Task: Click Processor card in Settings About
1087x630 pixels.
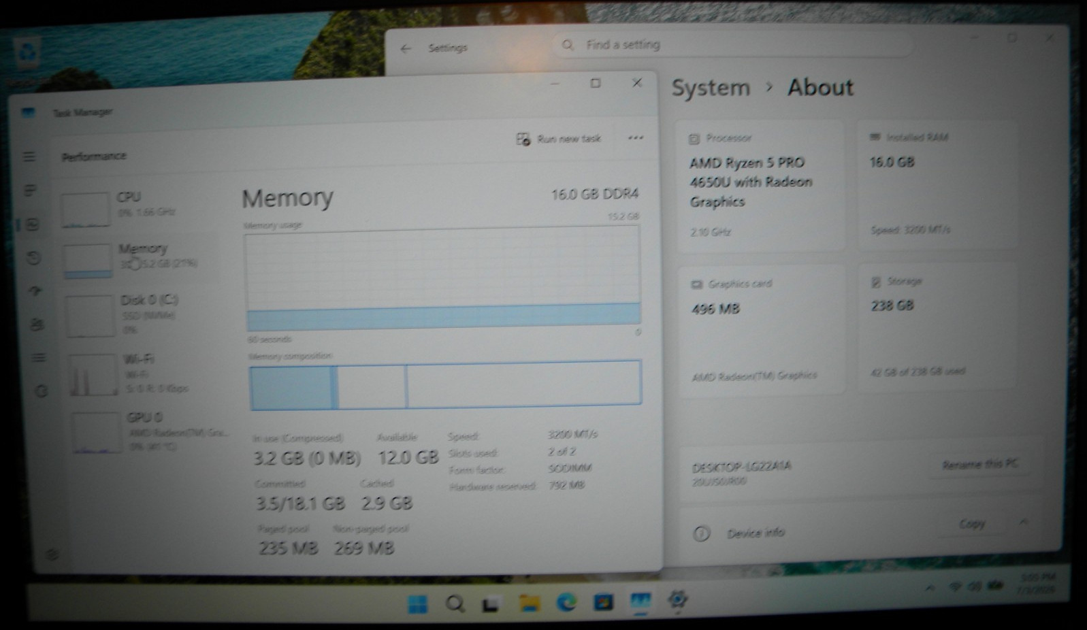Action: tap(760, 186)
